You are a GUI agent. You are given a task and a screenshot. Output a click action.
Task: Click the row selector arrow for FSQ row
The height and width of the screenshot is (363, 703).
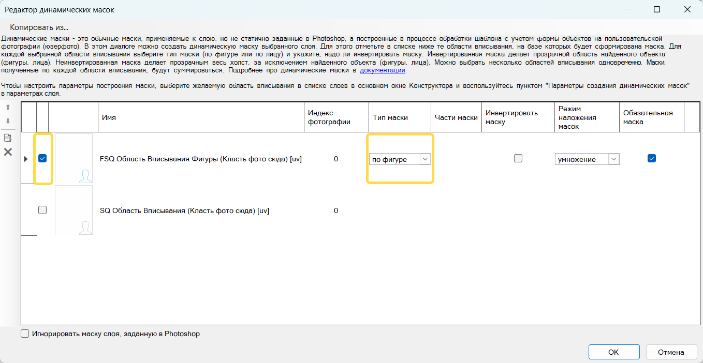click(26, 159)
